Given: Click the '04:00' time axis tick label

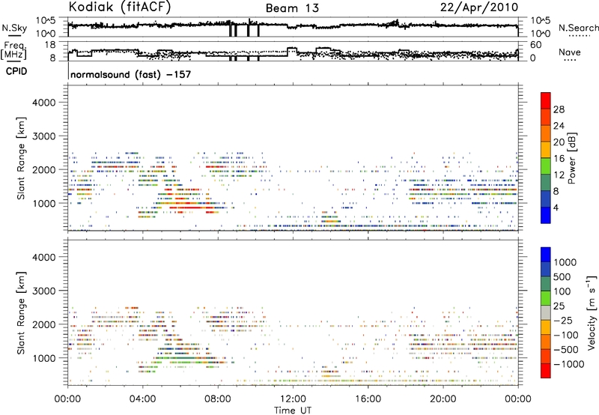Looking at the screenshot, I should (x=143, y=399).
